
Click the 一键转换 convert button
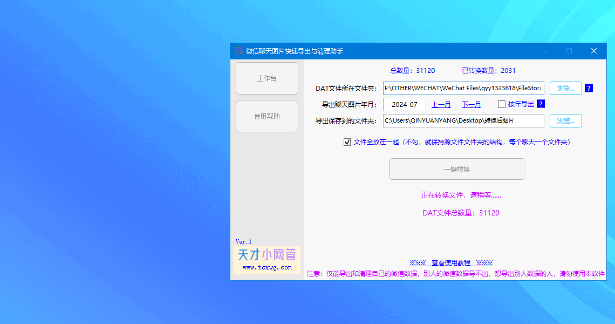(x=456, y=169)
